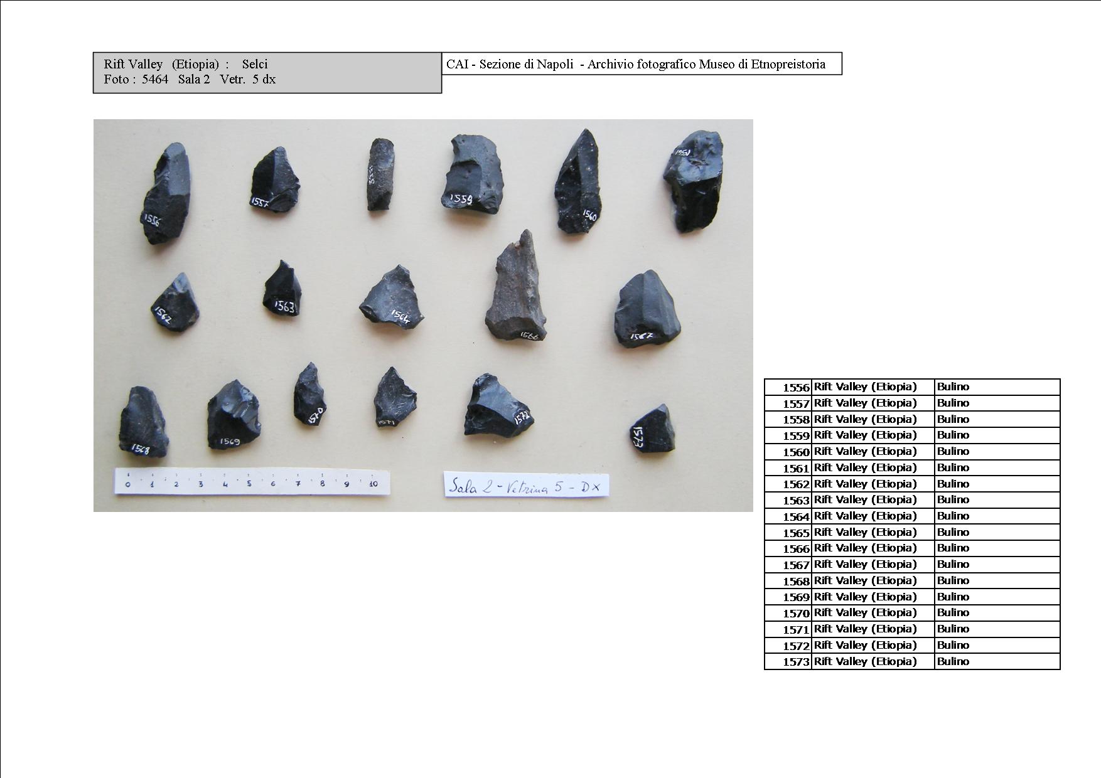
Task: Click "Rift Valley (Etiopia)" in the 1558 row
Action: (x=866, y=419)
